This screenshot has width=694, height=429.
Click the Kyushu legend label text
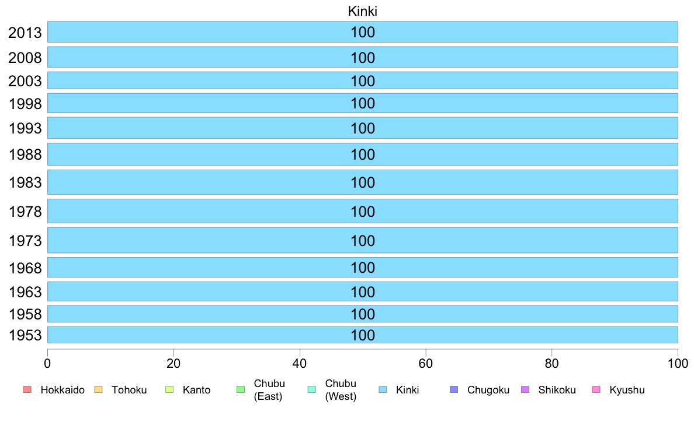627,390
